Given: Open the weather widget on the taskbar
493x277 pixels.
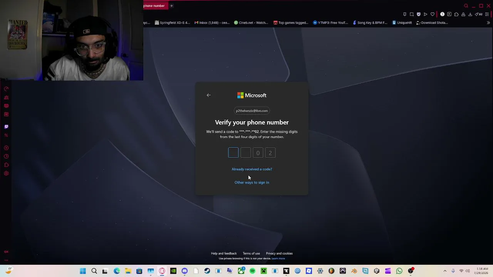Looking at the screenshot, I should [8, 271].
